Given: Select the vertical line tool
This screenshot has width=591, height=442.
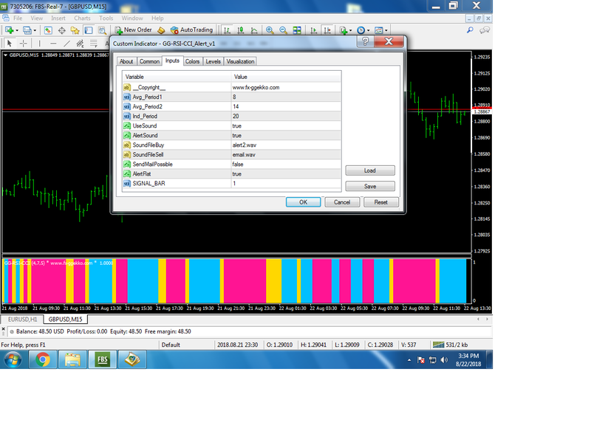Looking at the screenshot, I should [39, 44].
